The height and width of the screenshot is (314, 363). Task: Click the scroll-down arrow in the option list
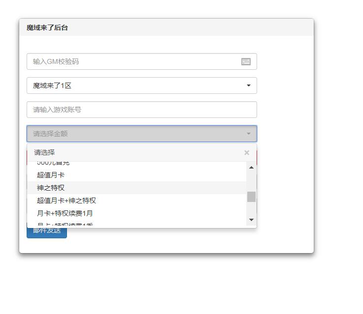(x=251, y=220)
